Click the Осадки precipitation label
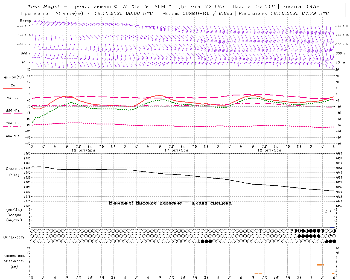This screenshot has height=280, width=350. (x=14, y=215)
